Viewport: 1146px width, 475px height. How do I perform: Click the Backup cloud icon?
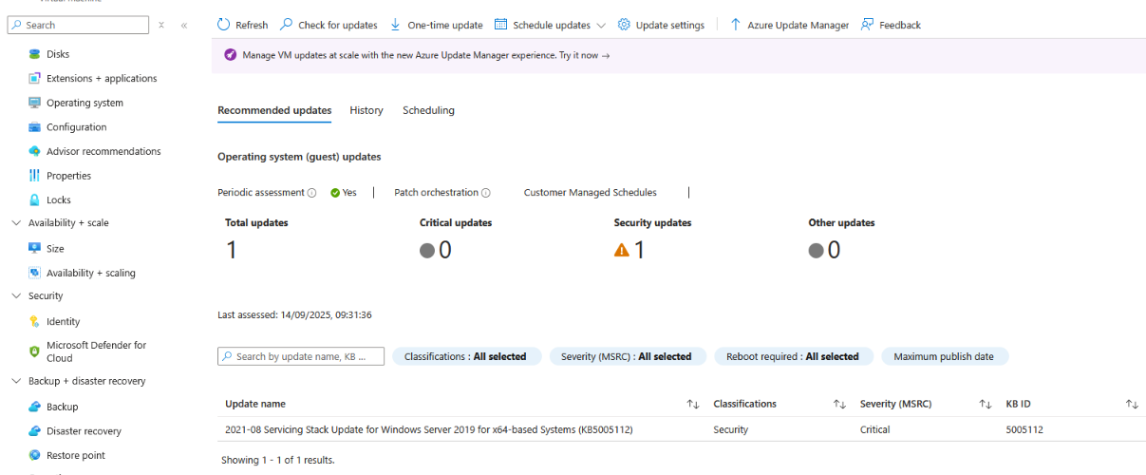[34, 407]
